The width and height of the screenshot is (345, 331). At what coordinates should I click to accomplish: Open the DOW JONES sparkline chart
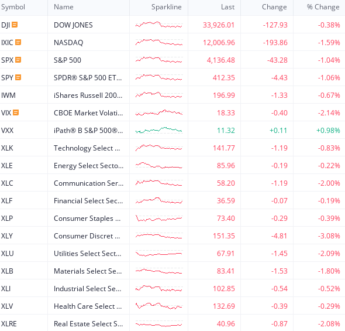(x=159, y=25)
